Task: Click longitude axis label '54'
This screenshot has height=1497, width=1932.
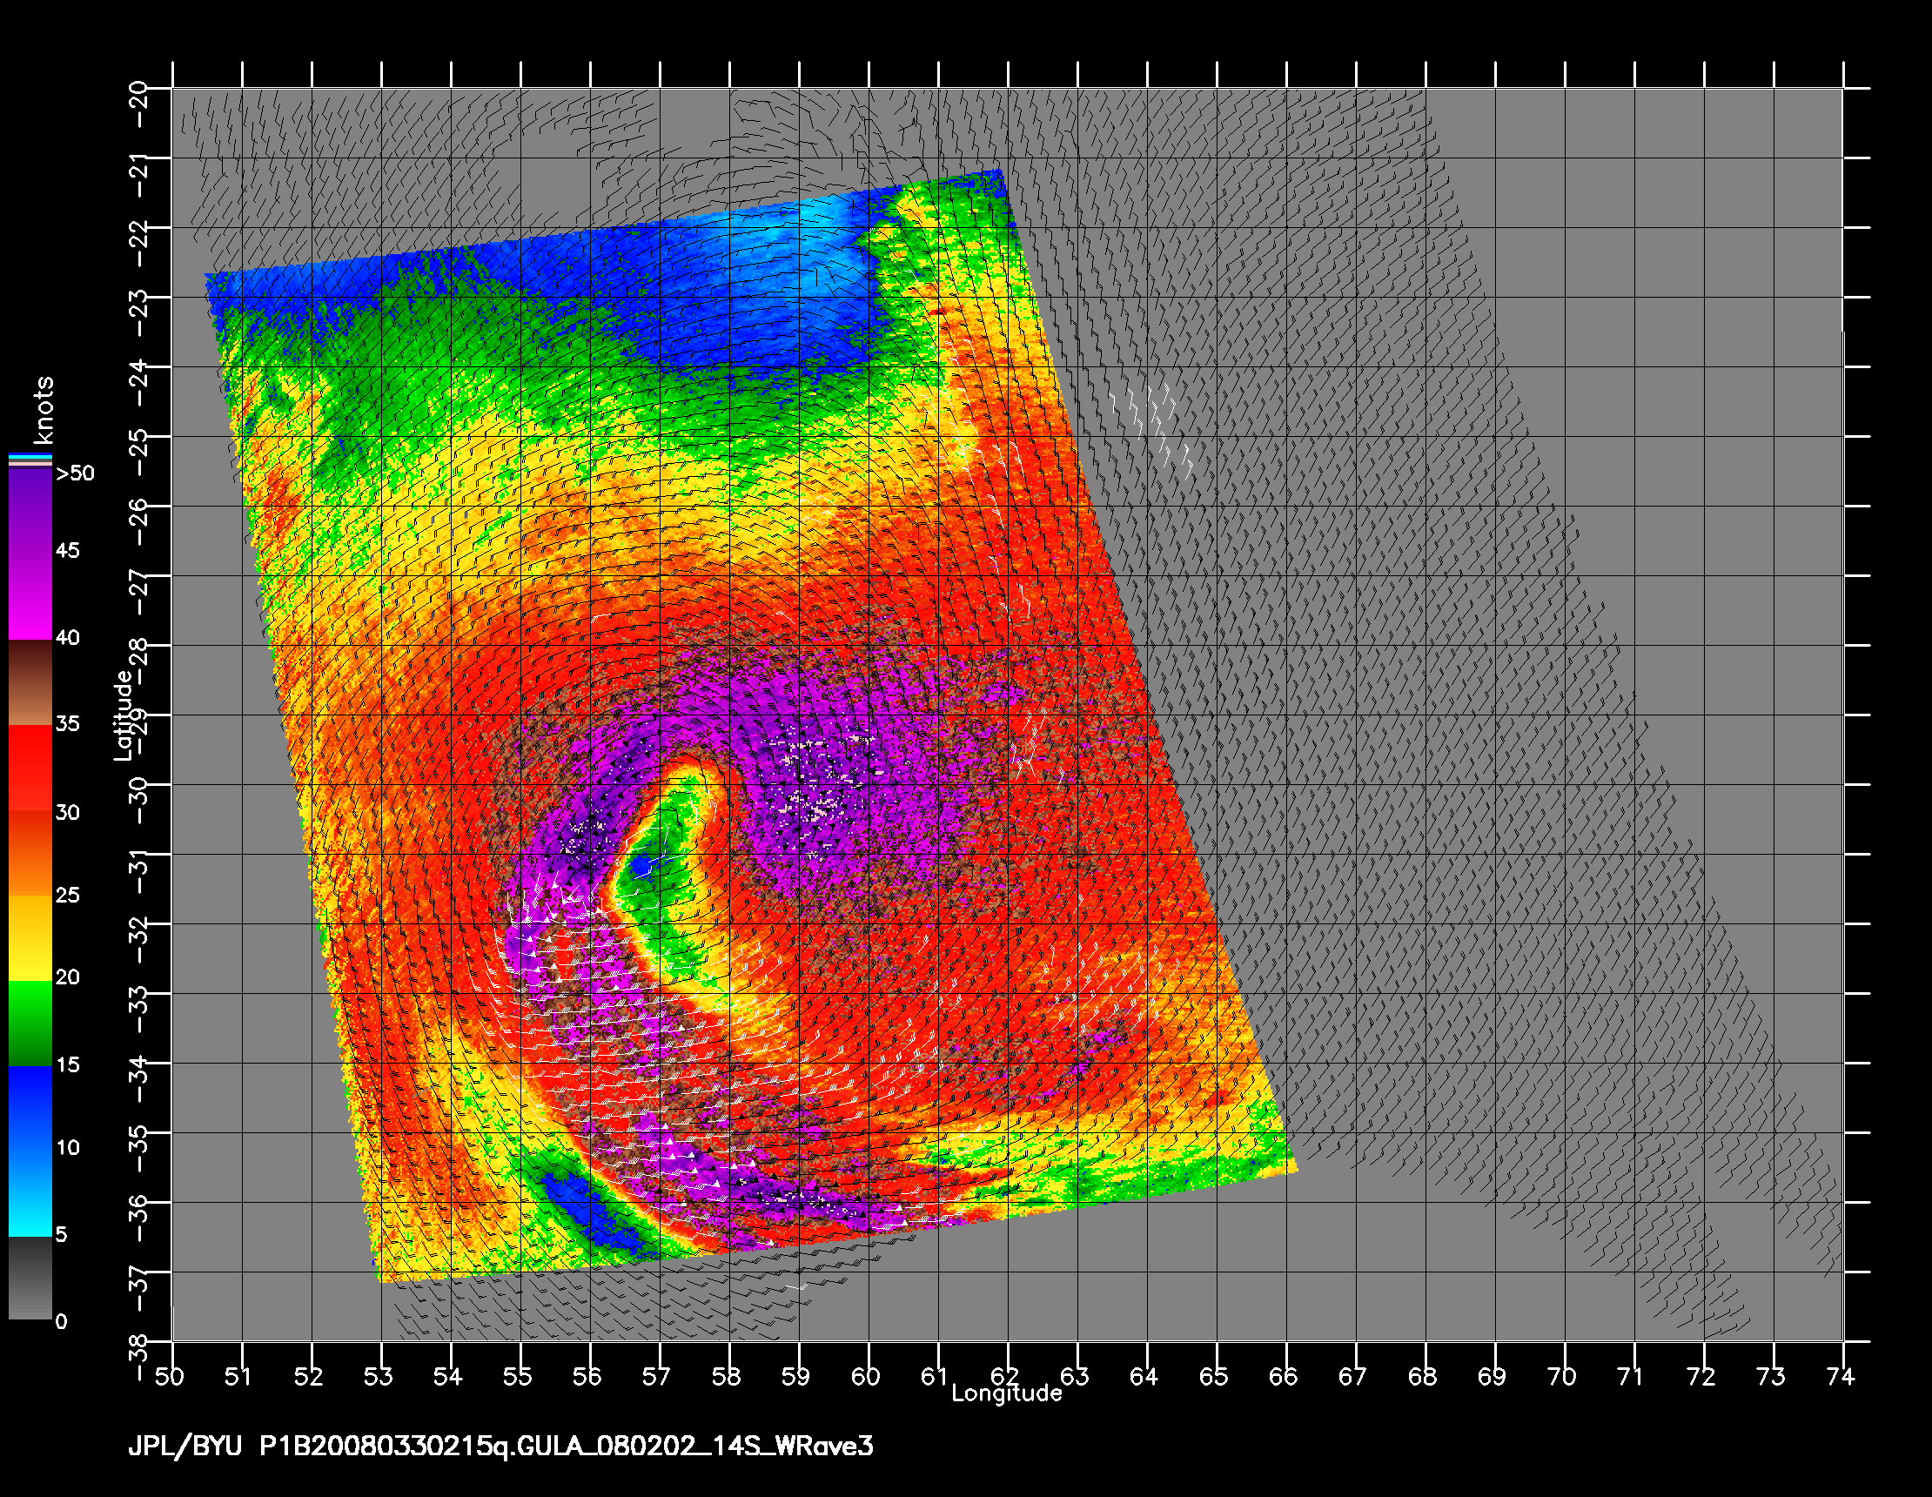Action: coord(447,1377)
